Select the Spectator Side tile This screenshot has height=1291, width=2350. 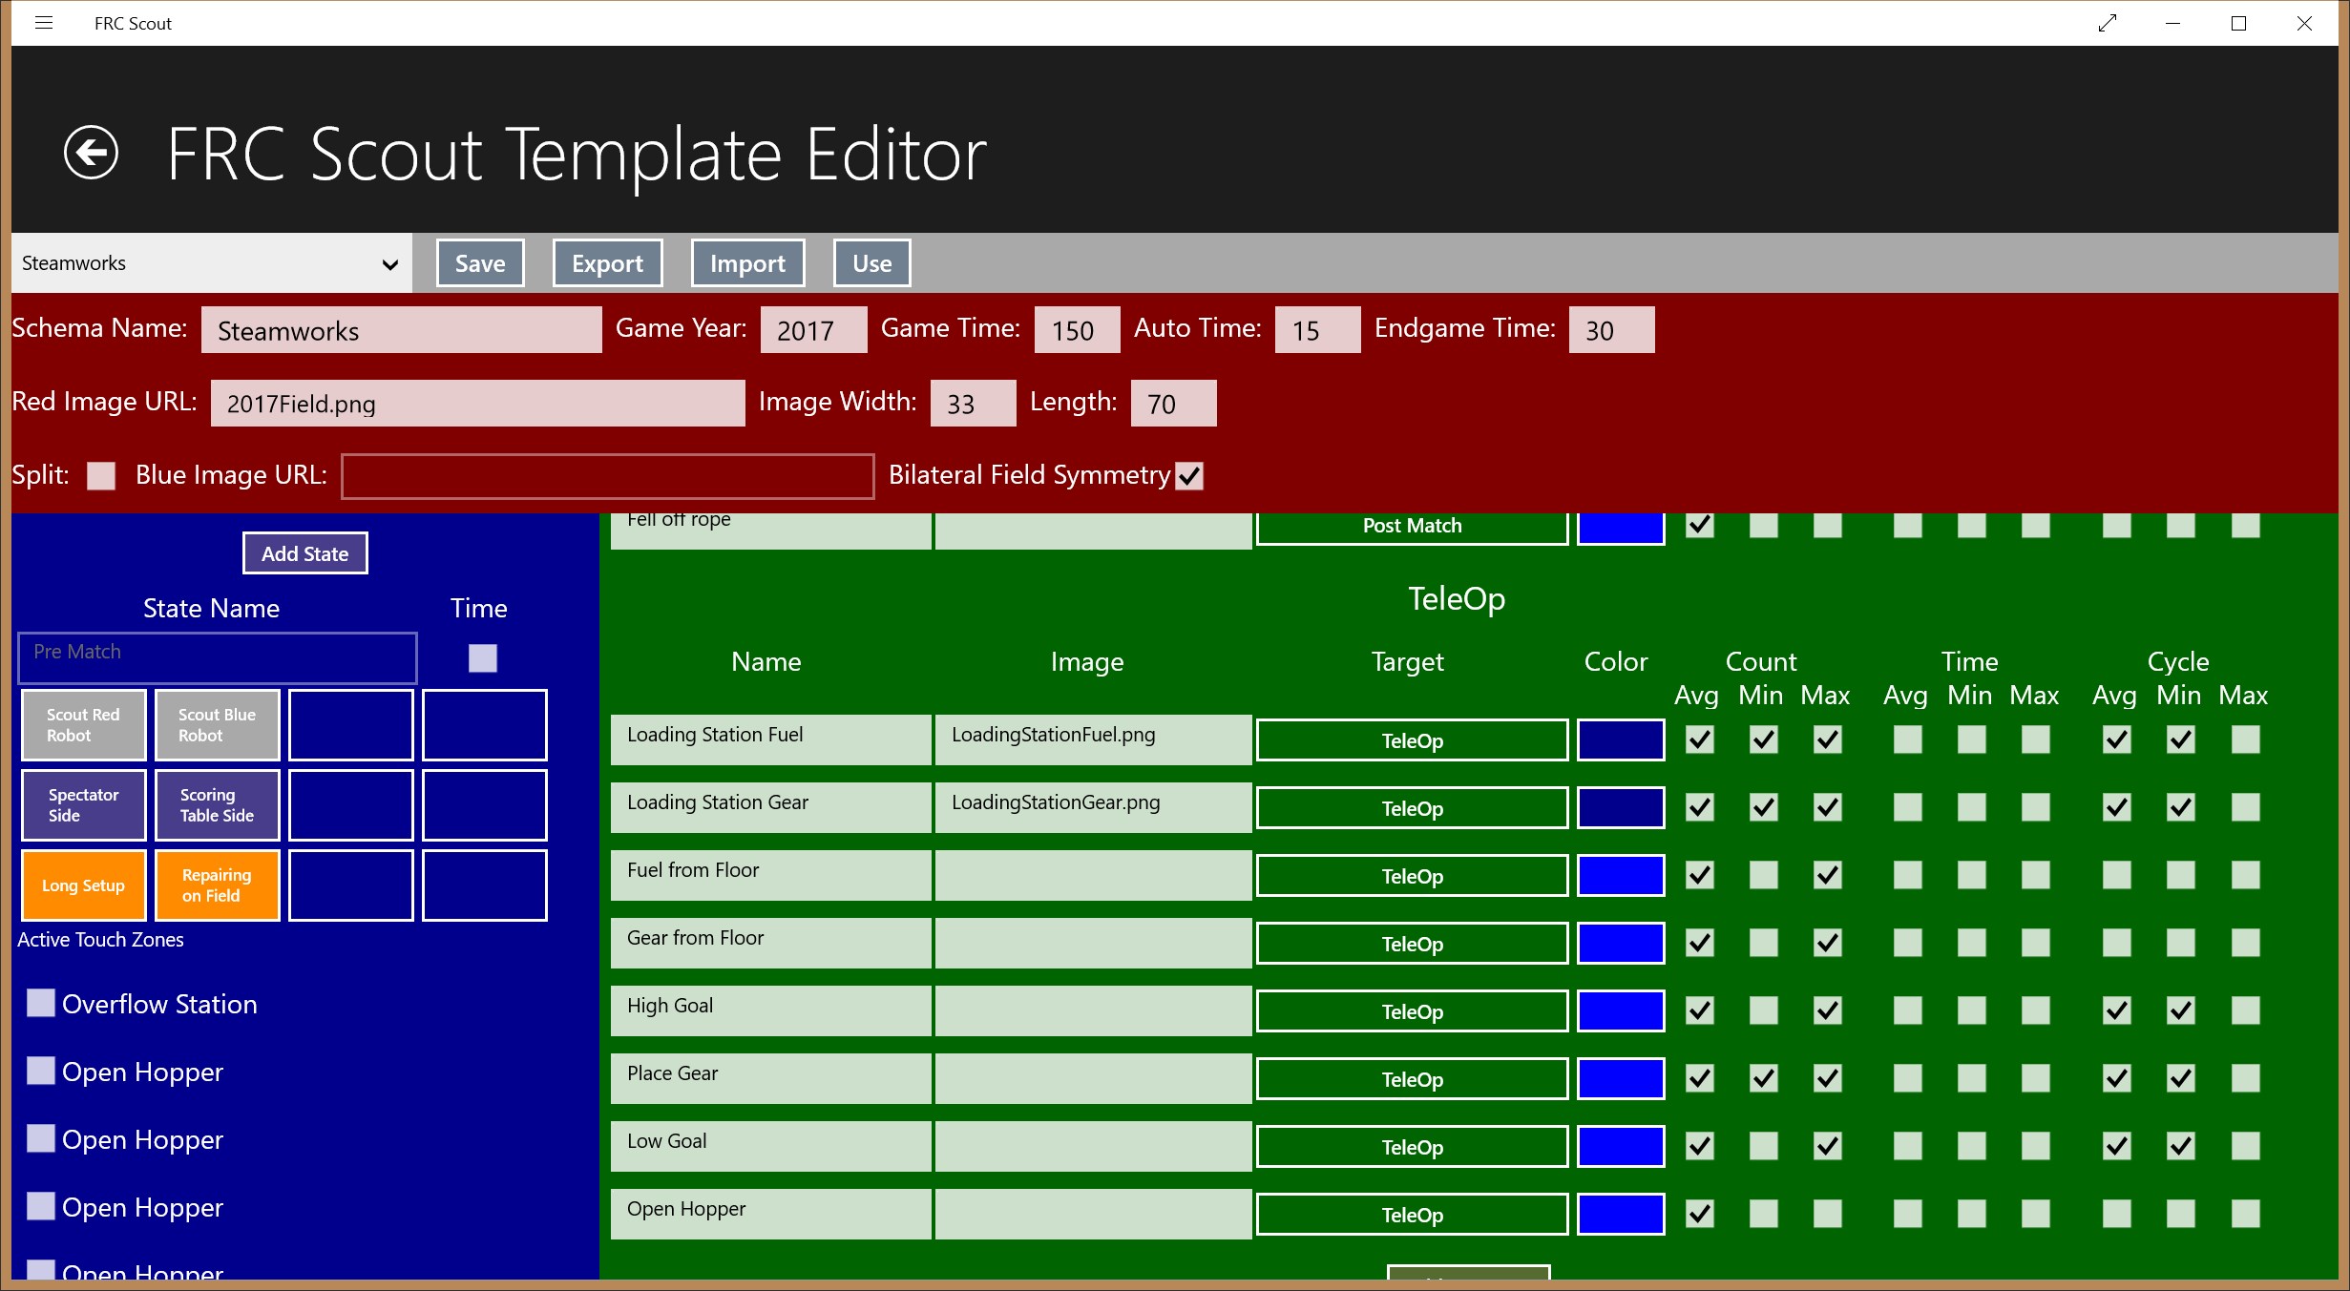point(84,805)
